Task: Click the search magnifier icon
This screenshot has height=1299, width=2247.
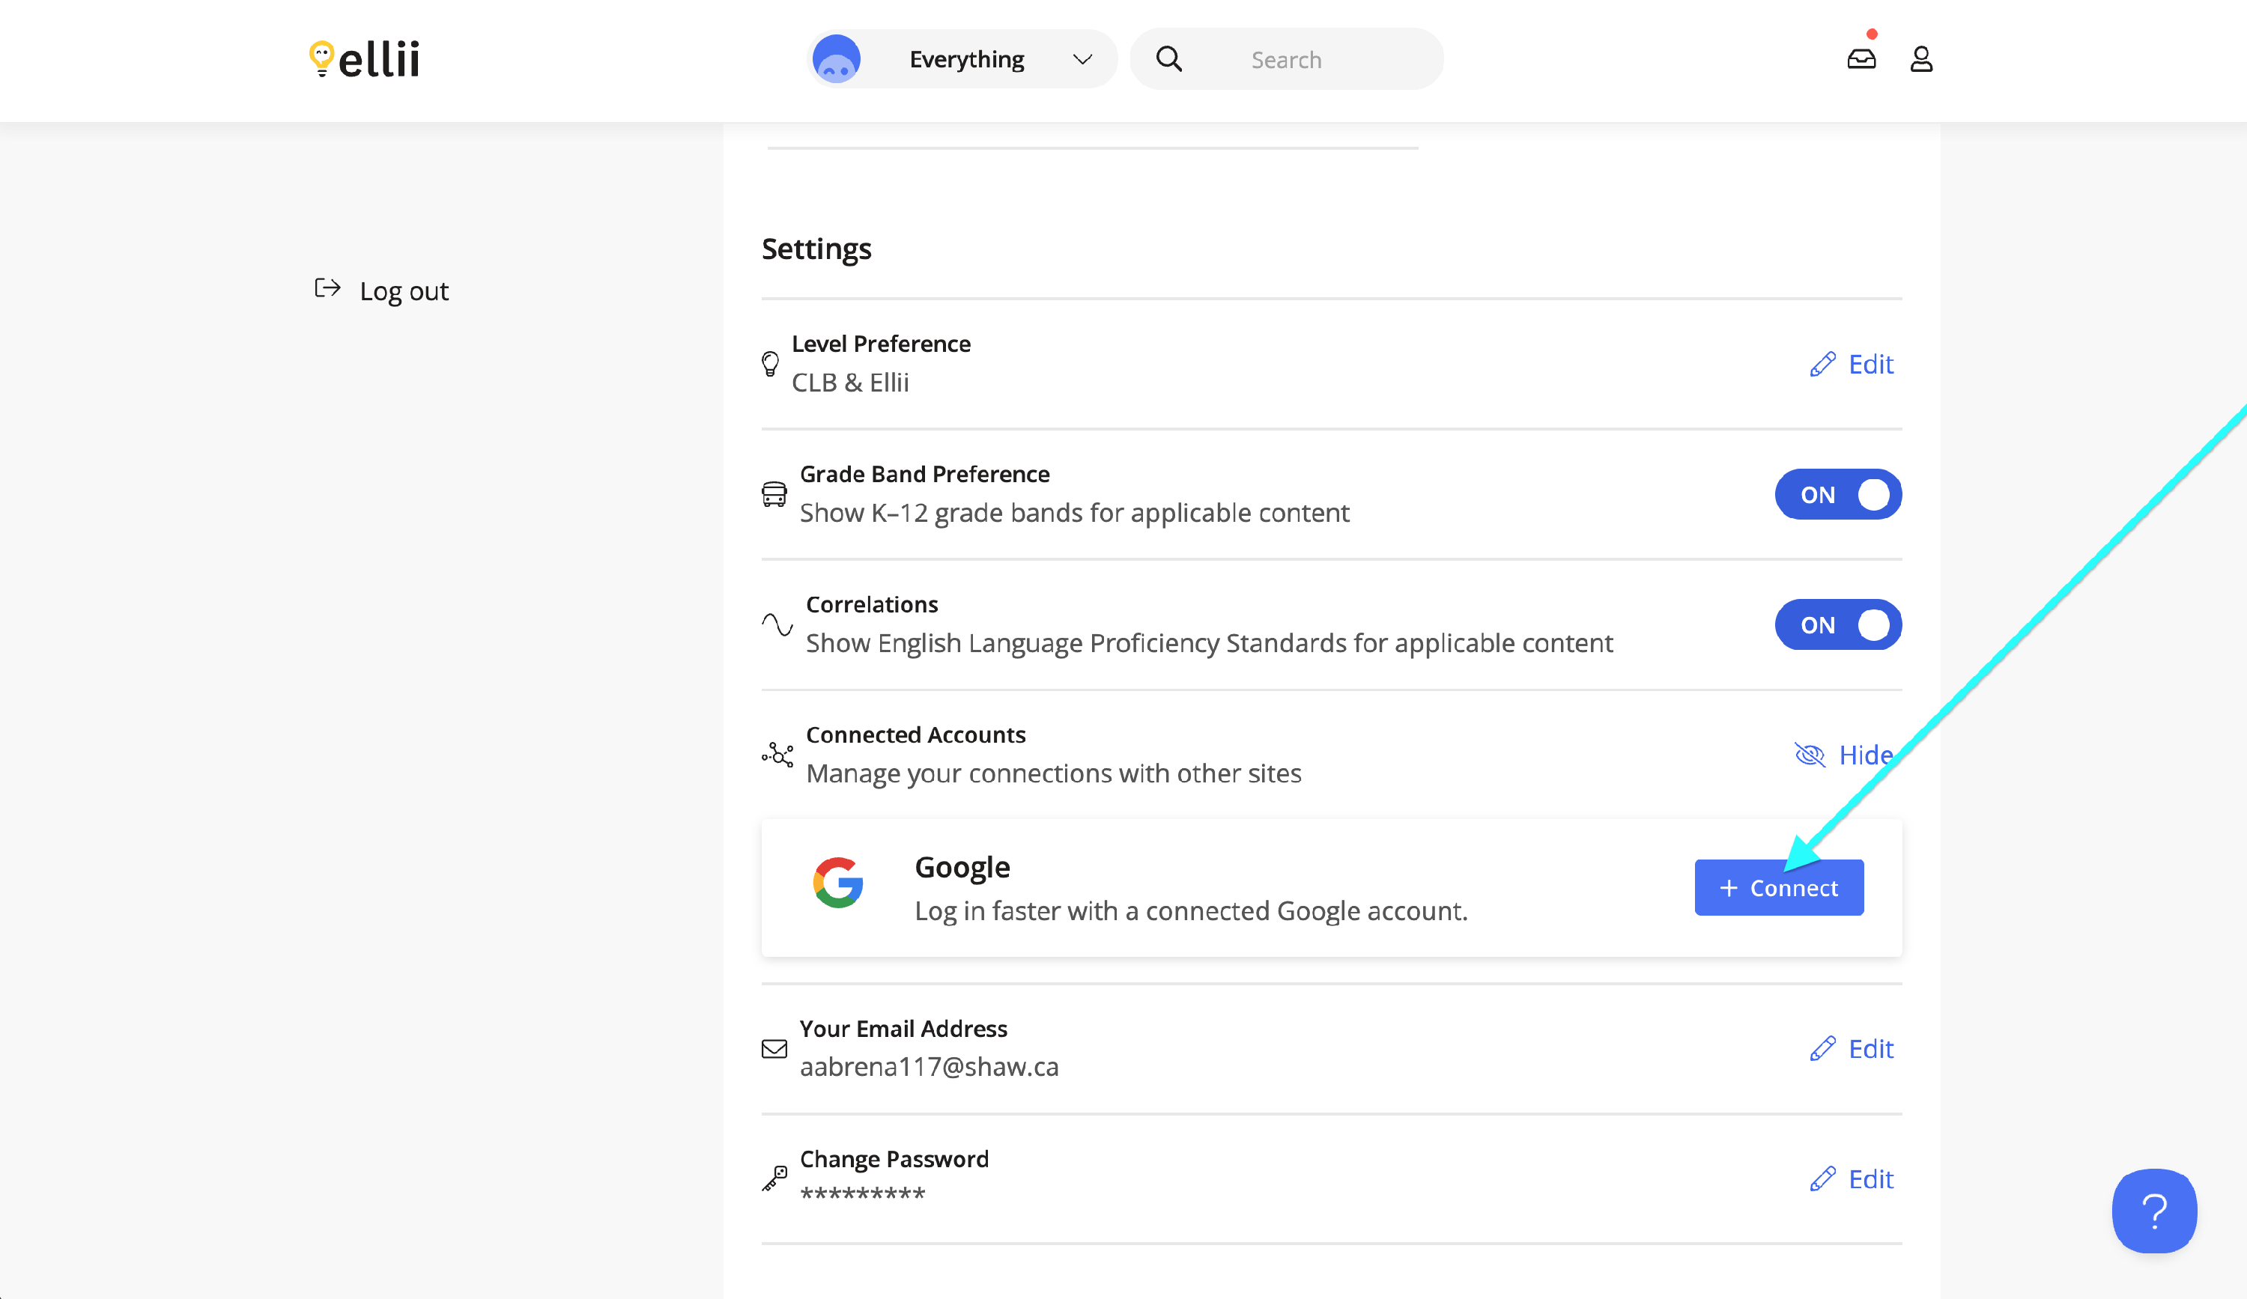Action: tap(1169, 59)
